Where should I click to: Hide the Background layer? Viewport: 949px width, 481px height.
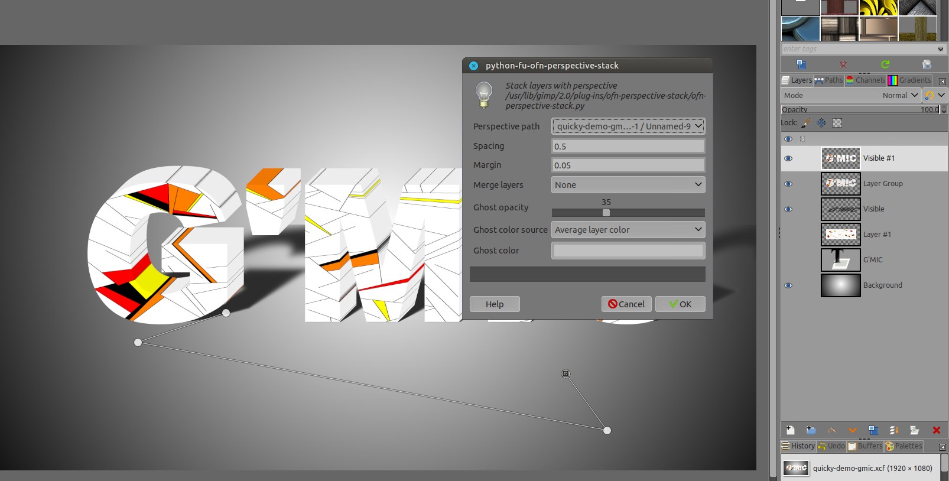pos(788,285)
